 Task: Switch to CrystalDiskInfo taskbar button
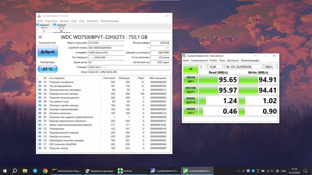tap(164, 171)
